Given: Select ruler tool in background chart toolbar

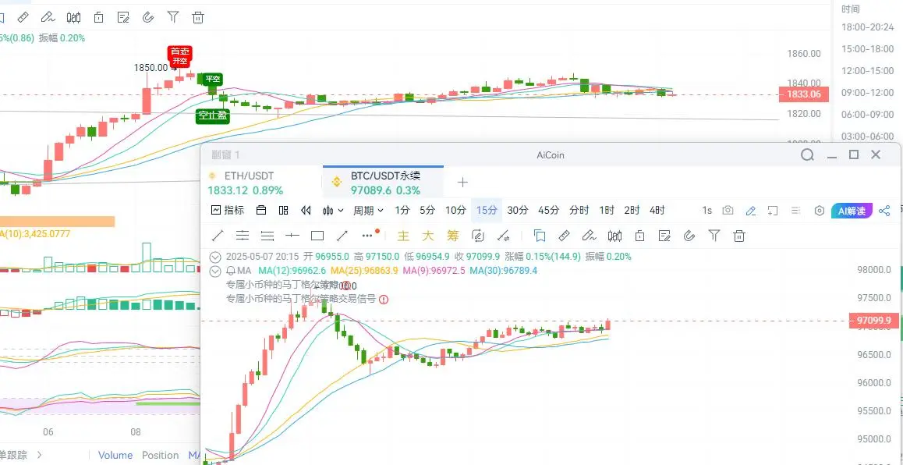Looking at the screenshot, I should point(23,17).
